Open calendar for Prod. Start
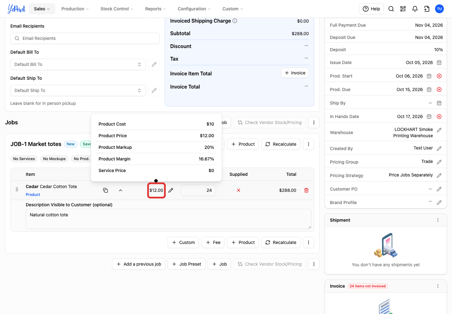 point(429,76)
